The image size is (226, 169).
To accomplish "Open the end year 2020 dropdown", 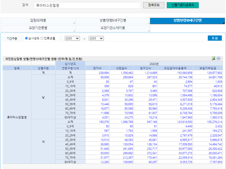I will pyautogui.click(x=96, y=38).
